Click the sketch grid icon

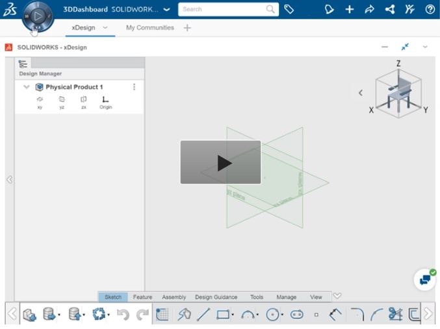pos(162,314)
